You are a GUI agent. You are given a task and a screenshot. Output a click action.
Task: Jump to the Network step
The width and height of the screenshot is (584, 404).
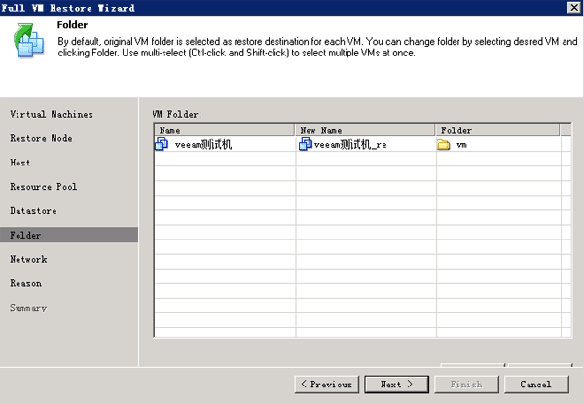tap(28, 259)
